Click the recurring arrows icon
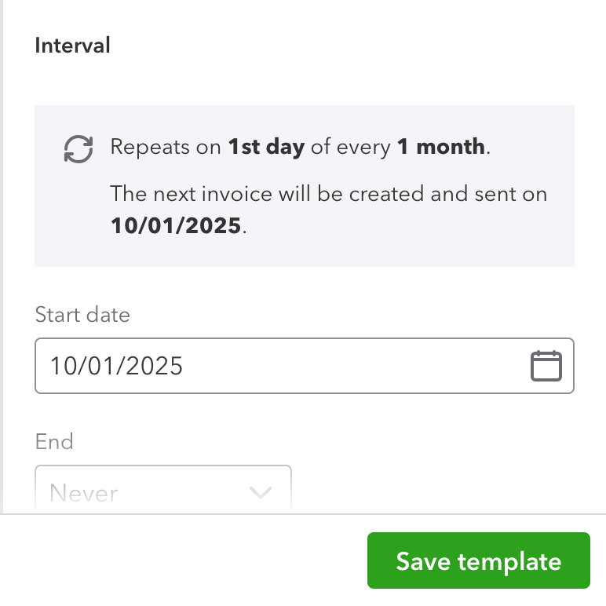This screenshot has width=606, height=606. click(78, 148)
